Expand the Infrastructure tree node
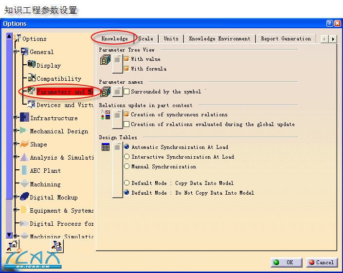Viewport: 343px width, 273px height. [15, 117]
